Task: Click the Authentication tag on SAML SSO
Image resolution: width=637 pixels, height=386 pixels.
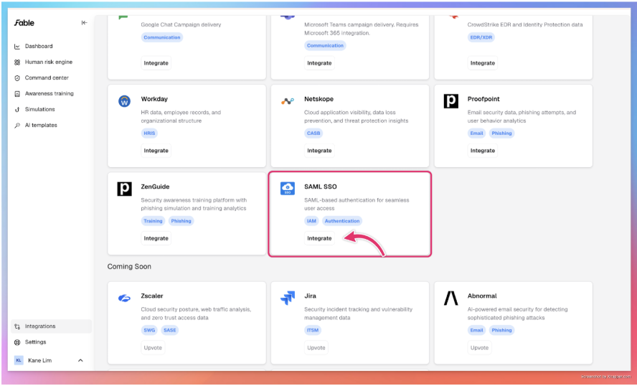Action: (x=342, y=221)
